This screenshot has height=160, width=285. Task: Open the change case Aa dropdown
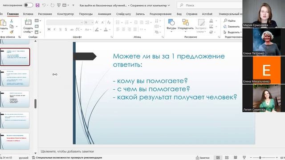[x=88, y=29]
